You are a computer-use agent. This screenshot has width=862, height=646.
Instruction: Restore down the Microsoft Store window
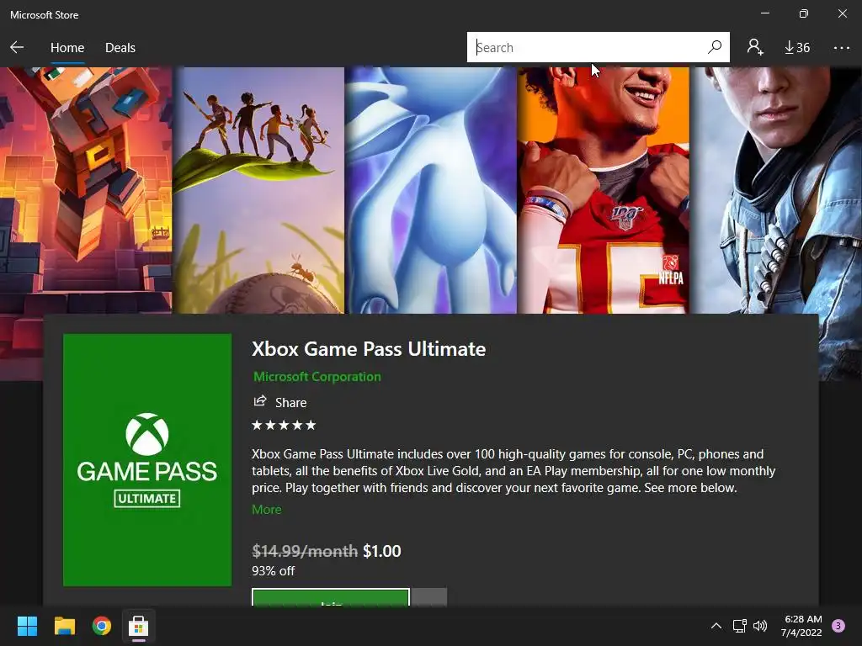click(x=804, y=13)
